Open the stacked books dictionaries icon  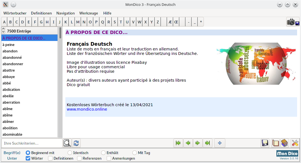[285, 143]
